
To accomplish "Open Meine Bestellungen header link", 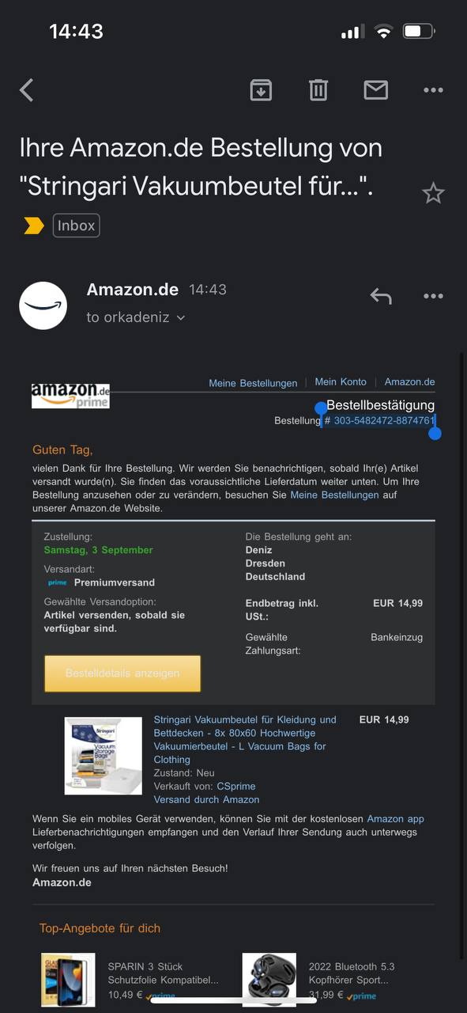I will point(253,383).
